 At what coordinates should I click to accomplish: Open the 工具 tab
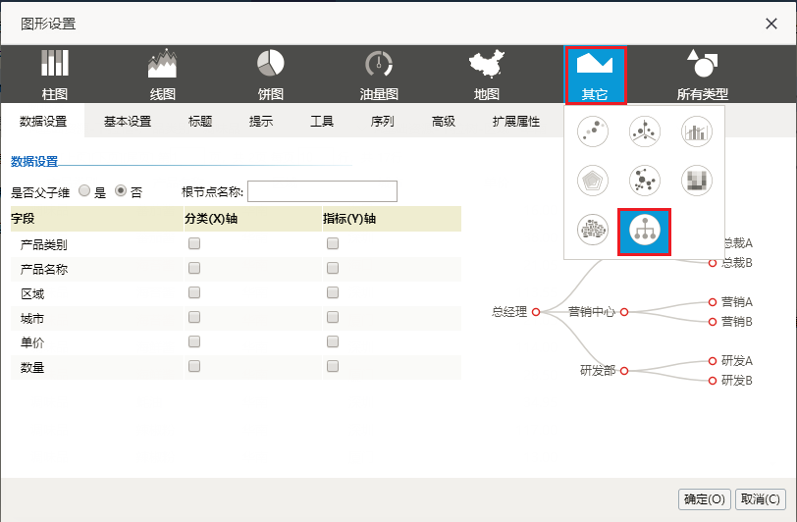[x=322, y=121]
